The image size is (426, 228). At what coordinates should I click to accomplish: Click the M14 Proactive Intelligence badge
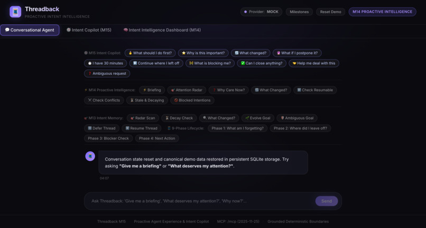tap(382, 12)
